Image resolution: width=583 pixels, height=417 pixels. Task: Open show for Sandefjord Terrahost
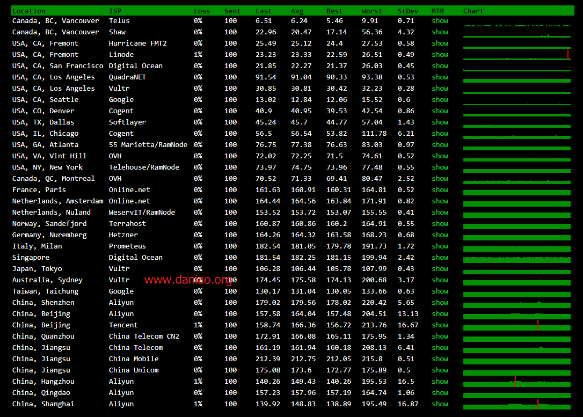click(440, 224)
